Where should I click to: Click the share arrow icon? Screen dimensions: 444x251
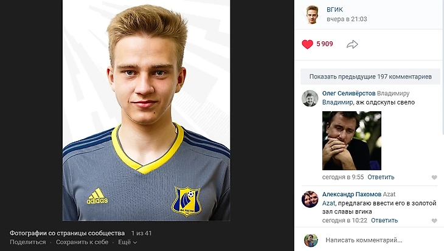352,44
